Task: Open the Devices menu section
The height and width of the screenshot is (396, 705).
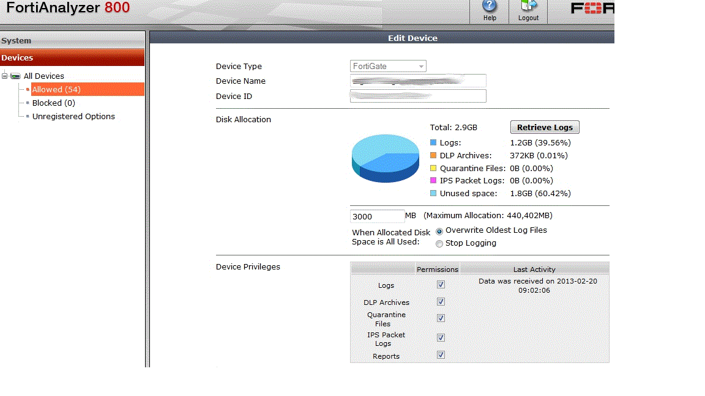Action: click(x=72, y=57)
